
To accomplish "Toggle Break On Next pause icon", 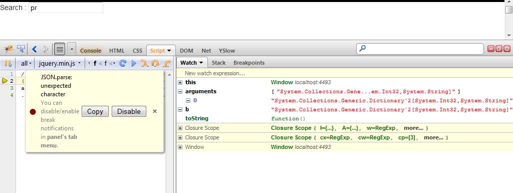I will [x=8, y=64].
